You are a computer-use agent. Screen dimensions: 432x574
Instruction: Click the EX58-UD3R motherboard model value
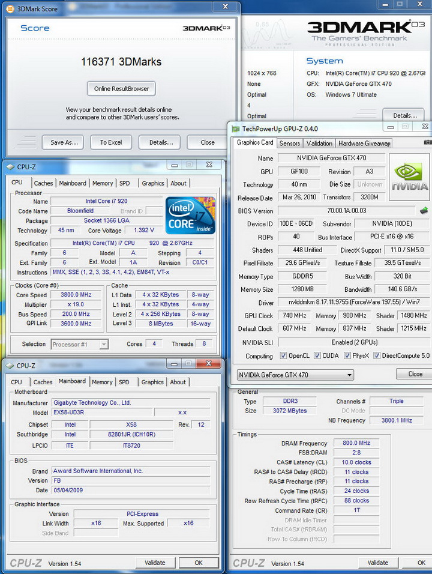[x=102, y=412]
